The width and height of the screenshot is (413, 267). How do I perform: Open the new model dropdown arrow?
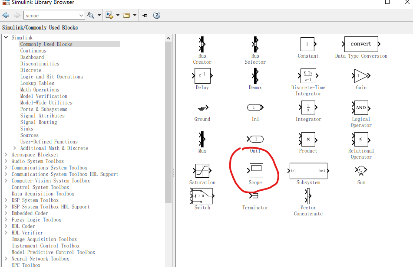118,15
